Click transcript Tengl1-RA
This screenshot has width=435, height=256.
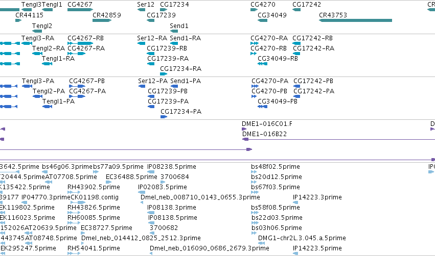point(58,59)
